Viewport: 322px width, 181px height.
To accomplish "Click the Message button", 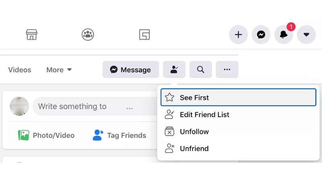I will pyautogui.click(x=131, y=69).
